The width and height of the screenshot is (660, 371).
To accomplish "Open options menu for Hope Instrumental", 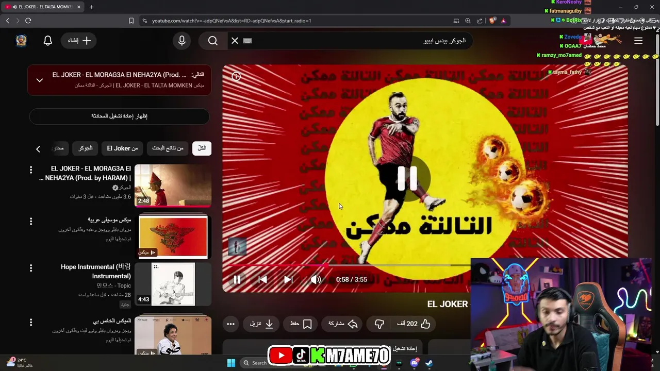I will point(31,268).
